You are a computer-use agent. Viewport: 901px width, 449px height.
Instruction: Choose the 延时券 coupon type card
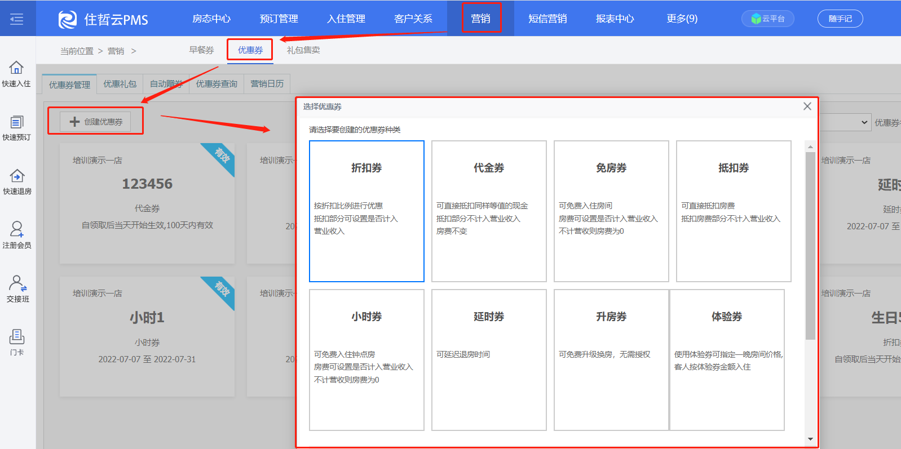489,360
